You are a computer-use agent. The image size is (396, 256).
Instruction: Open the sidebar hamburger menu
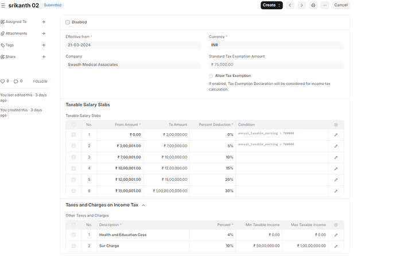coord(3,5)
